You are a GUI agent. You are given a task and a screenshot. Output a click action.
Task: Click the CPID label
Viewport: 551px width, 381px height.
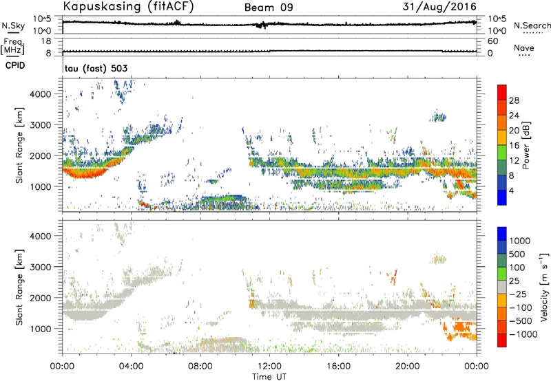[15, 65]
